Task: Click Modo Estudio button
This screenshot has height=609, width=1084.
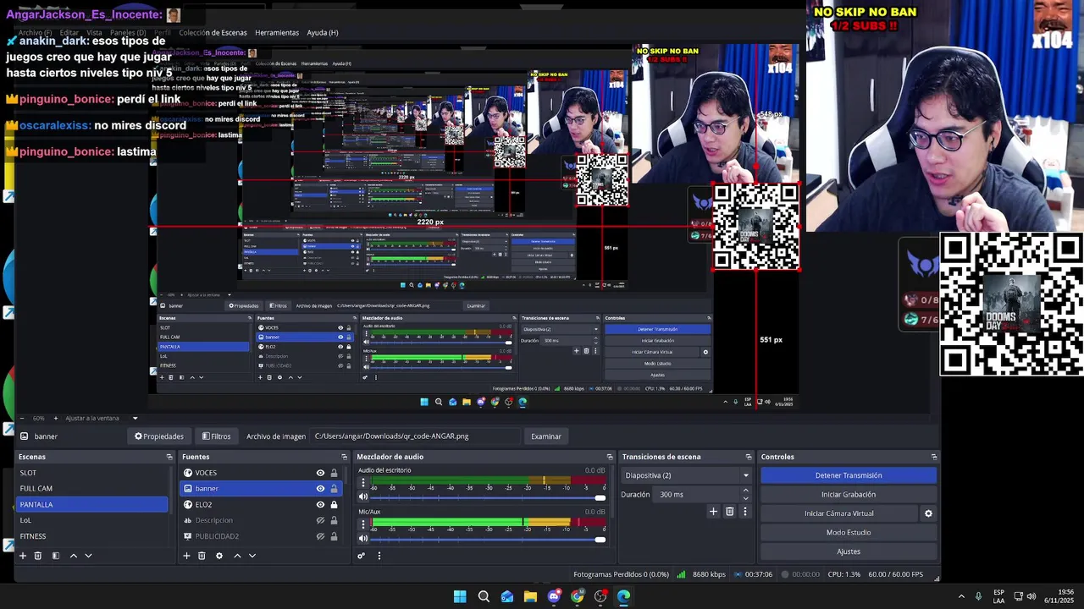Action: pos(849,533)
